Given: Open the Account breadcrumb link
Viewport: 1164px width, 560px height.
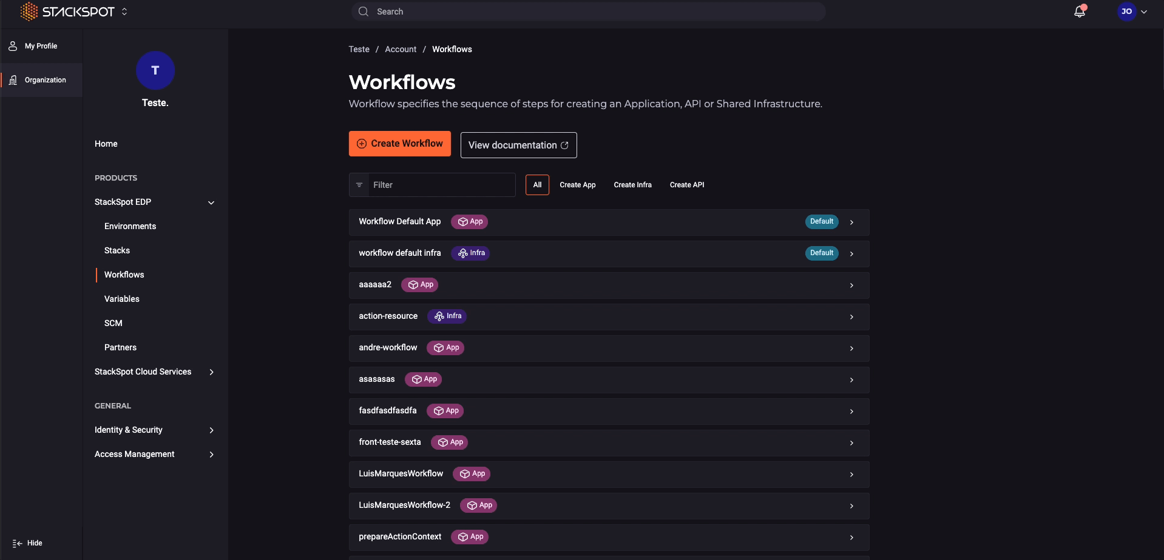Looking at the screenshot, I should pos(400,49).
